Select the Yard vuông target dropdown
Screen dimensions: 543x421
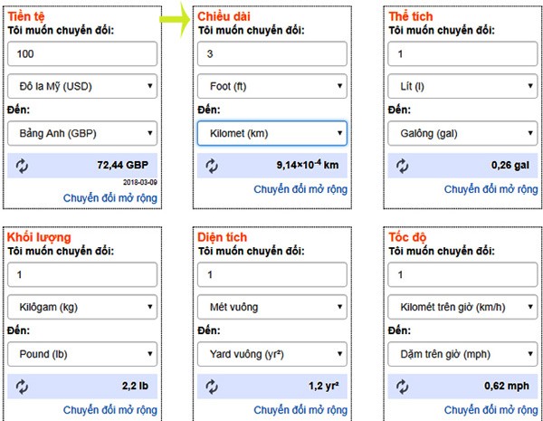click(272, 353)
